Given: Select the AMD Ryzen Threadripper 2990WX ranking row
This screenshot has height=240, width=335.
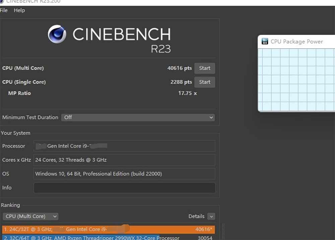Looking at the screenshot, I should tap(109, 237).
